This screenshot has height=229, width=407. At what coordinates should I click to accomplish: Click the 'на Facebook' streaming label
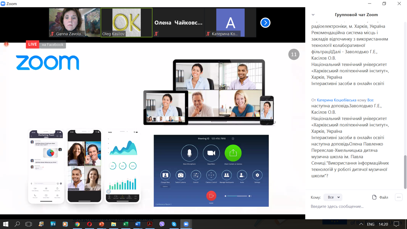tap(52, 45)
